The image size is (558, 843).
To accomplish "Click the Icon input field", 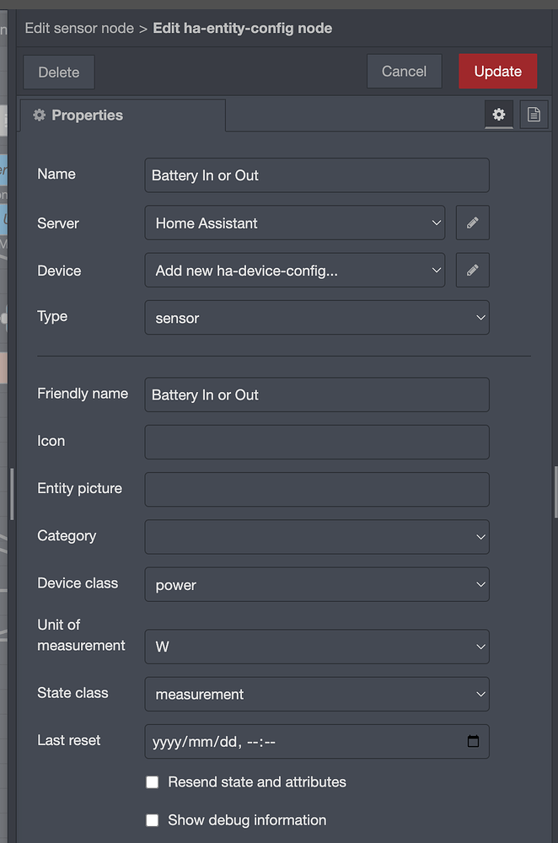I will pyautogui.click(x=317, y=442).
